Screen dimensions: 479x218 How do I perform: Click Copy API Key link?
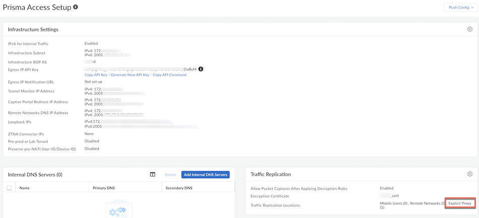tap(96, 75)
